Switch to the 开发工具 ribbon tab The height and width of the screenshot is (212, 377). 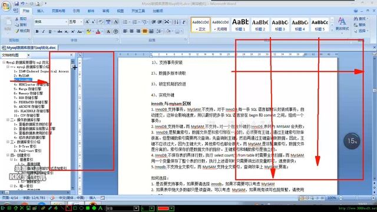click(138, 11)
